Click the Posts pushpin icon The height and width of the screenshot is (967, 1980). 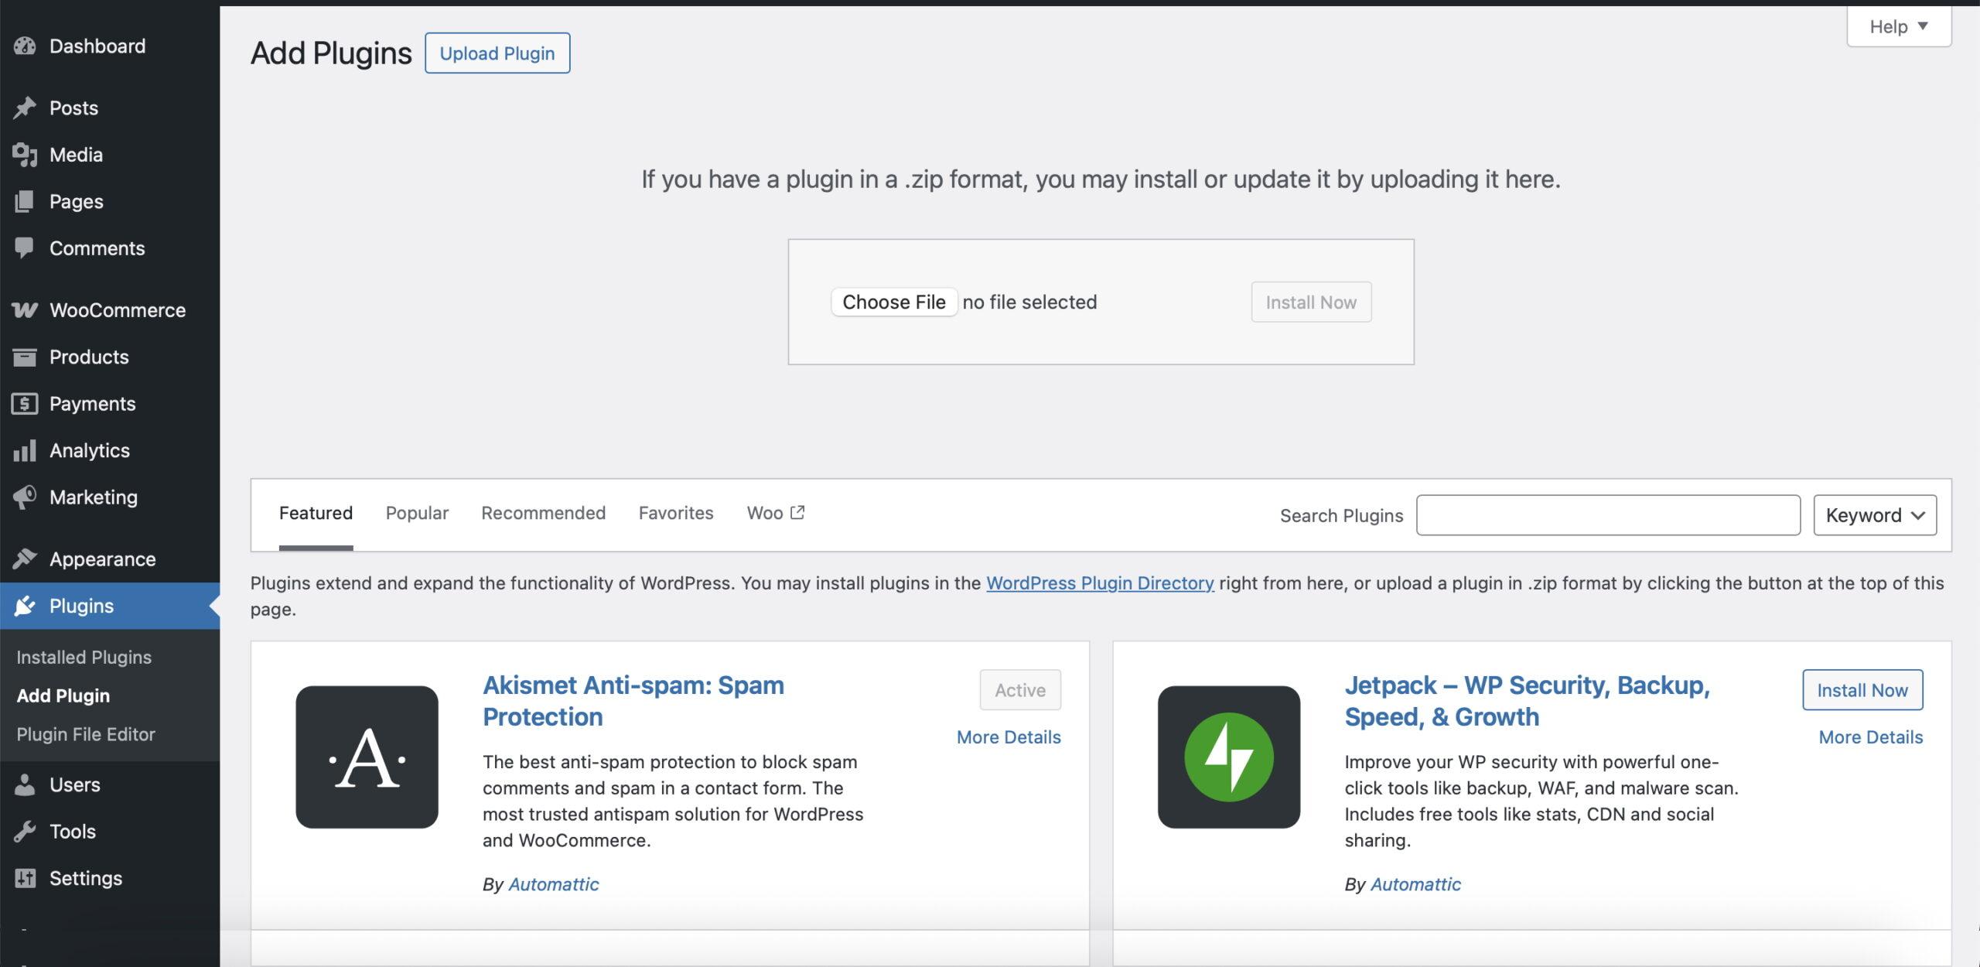point(25,108)
